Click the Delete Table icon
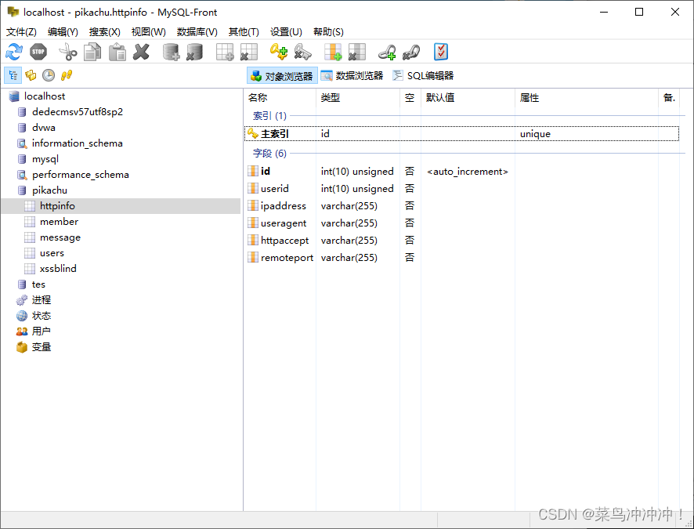The height and width of the screenshot is (529, 694). click(249, 52)
